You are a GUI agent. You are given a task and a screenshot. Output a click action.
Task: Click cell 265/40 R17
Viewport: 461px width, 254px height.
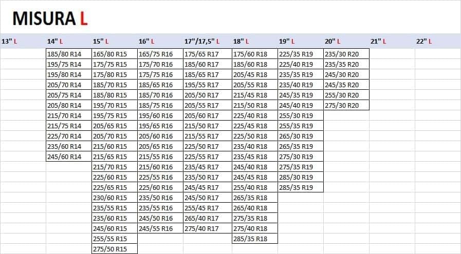point(208,218)
